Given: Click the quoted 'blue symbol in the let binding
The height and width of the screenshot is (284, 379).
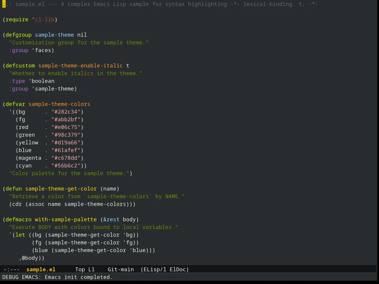Looking at the screenshot, I should pyautogui.click(x=137, y=250).
